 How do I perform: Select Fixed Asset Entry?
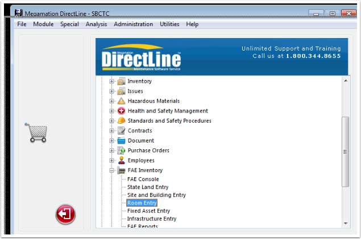coord(148,211)
